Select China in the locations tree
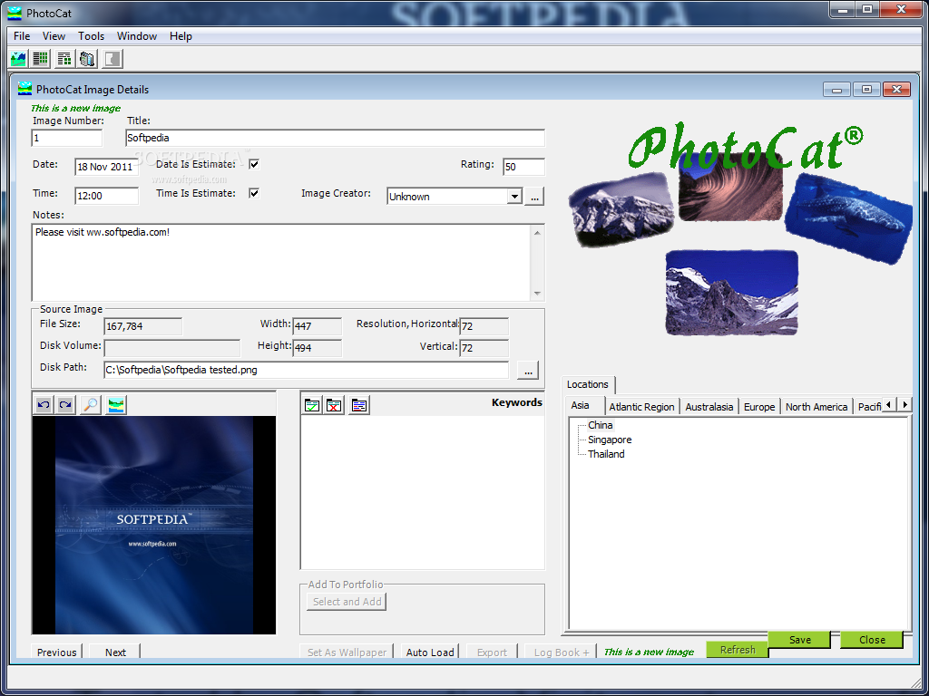The image size is (929, 696). click(x=601, y=425)
